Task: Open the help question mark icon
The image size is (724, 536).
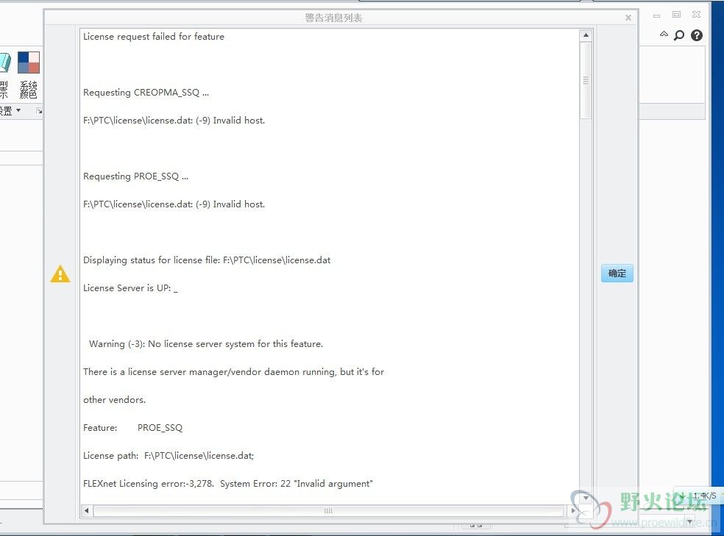Action: tap(696, 35)
